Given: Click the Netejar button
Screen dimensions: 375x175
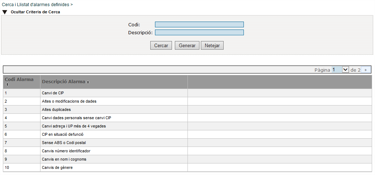Looking at the screenshot, I should click(212, 45).
